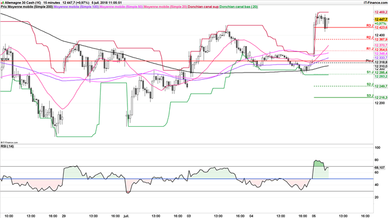Click the 12 333,7 purple moving average tag

381,58
